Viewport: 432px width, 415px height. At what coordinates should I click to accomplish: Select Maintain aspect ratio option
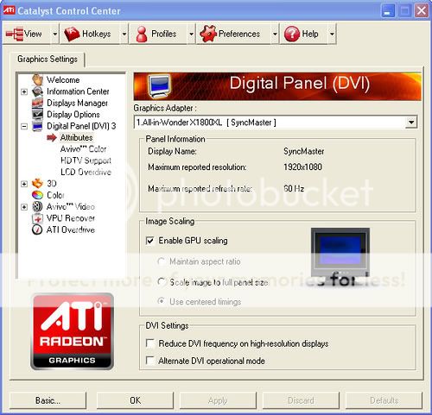(162, 261)
